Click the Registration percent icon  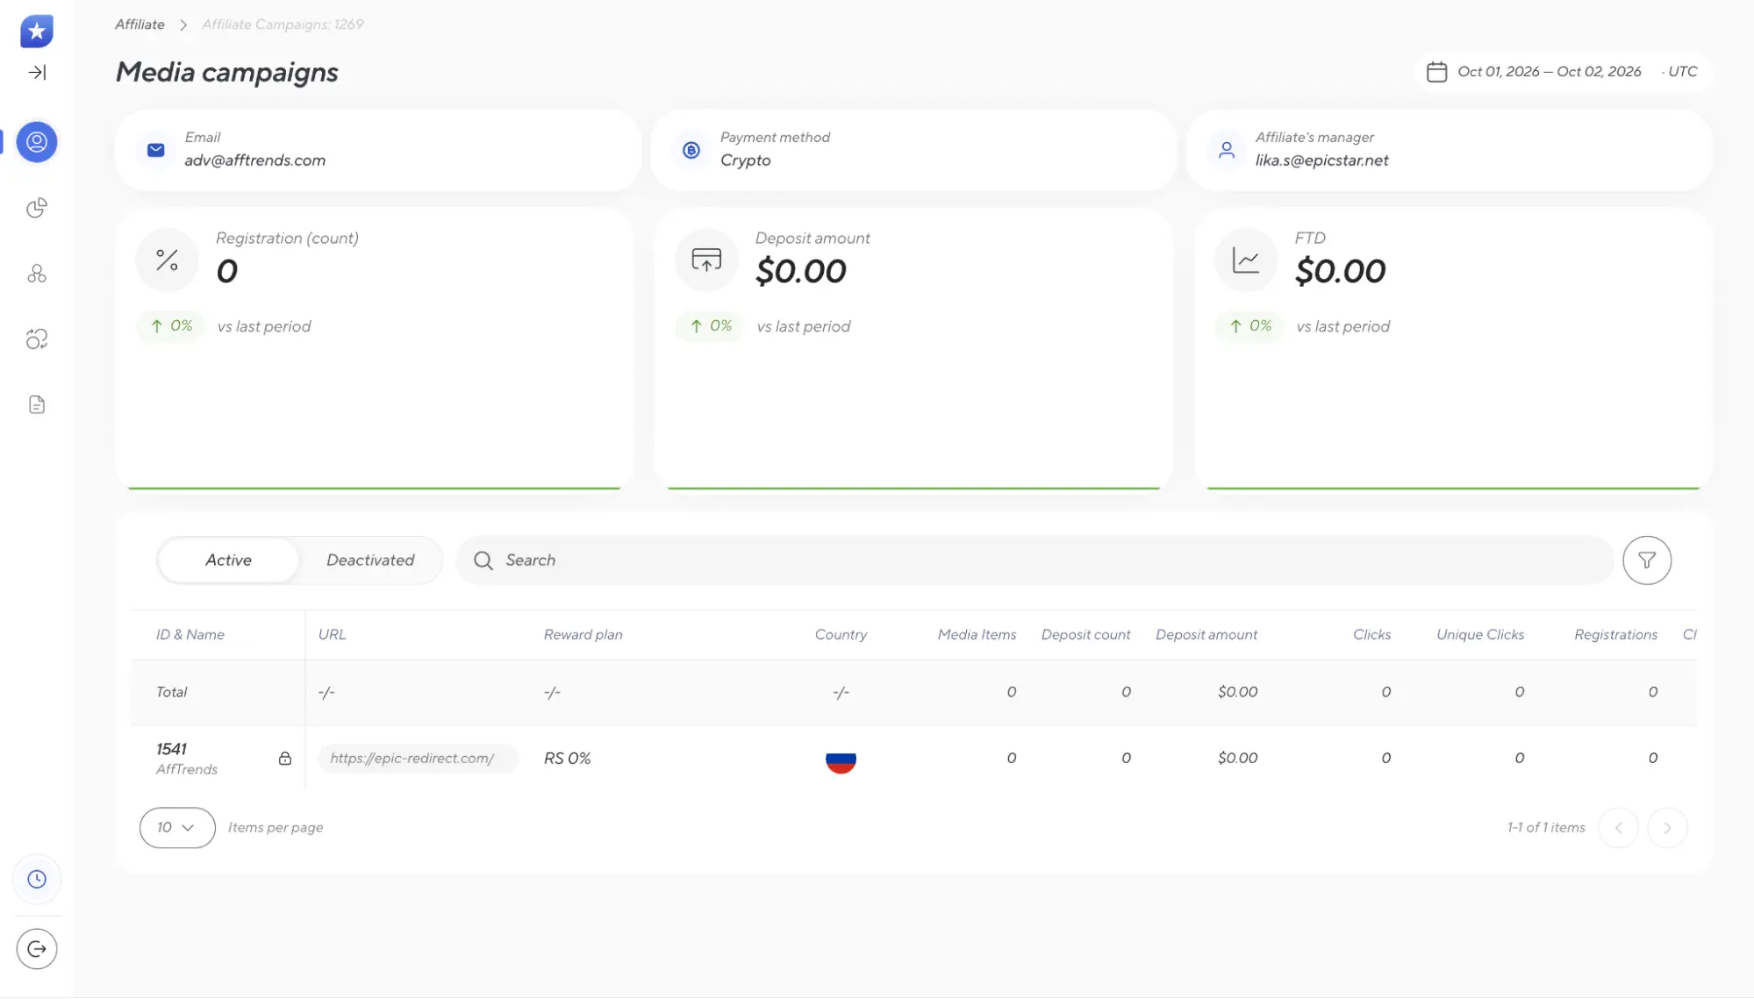167,260
